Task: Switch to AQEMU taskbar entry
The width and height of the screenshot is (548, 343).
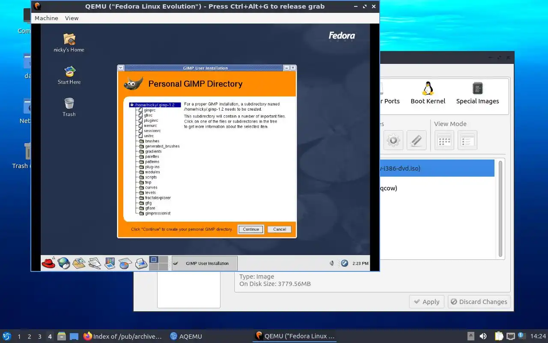Action: point(186,336)
